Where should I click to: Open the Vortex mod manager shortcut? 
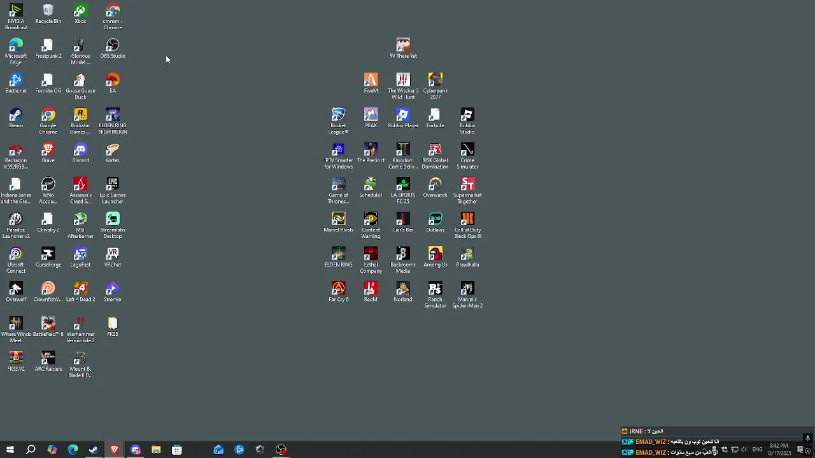(113, 153)
